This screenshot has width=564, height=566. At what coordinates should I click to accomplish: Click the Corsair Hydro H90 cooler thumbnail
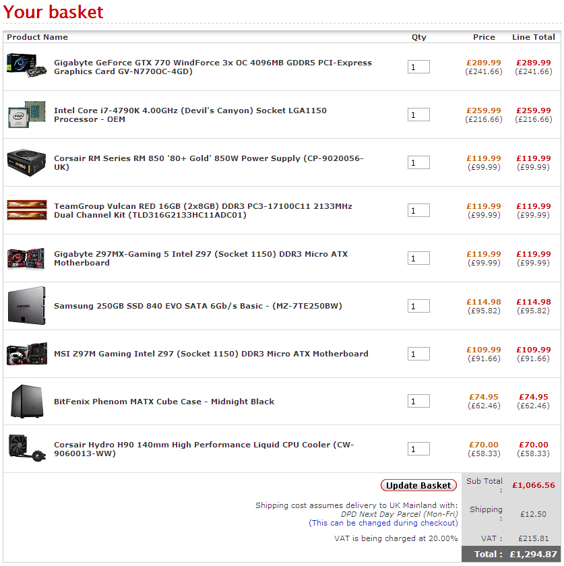tap(27, 448)
